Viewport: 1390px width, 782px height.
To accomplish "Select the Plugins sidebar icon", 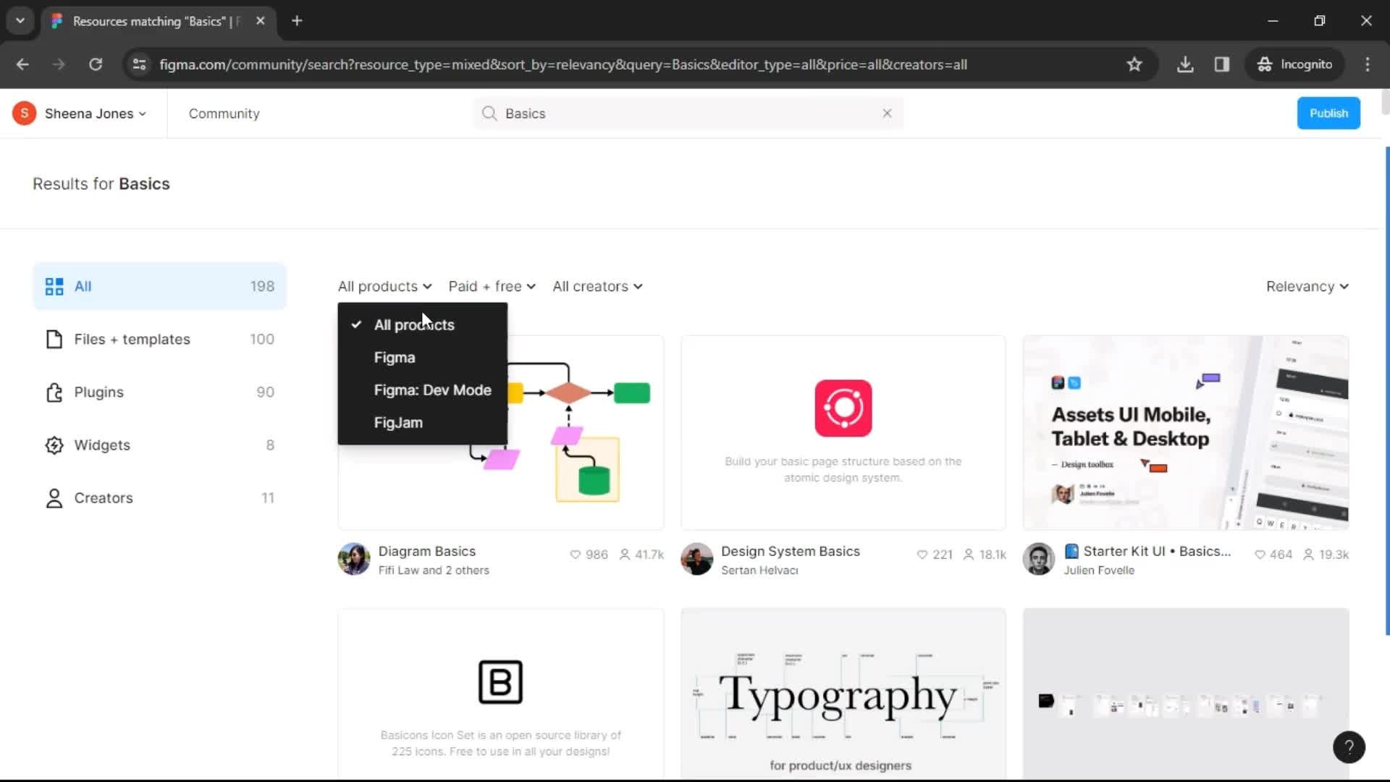I will click(54, 392).
